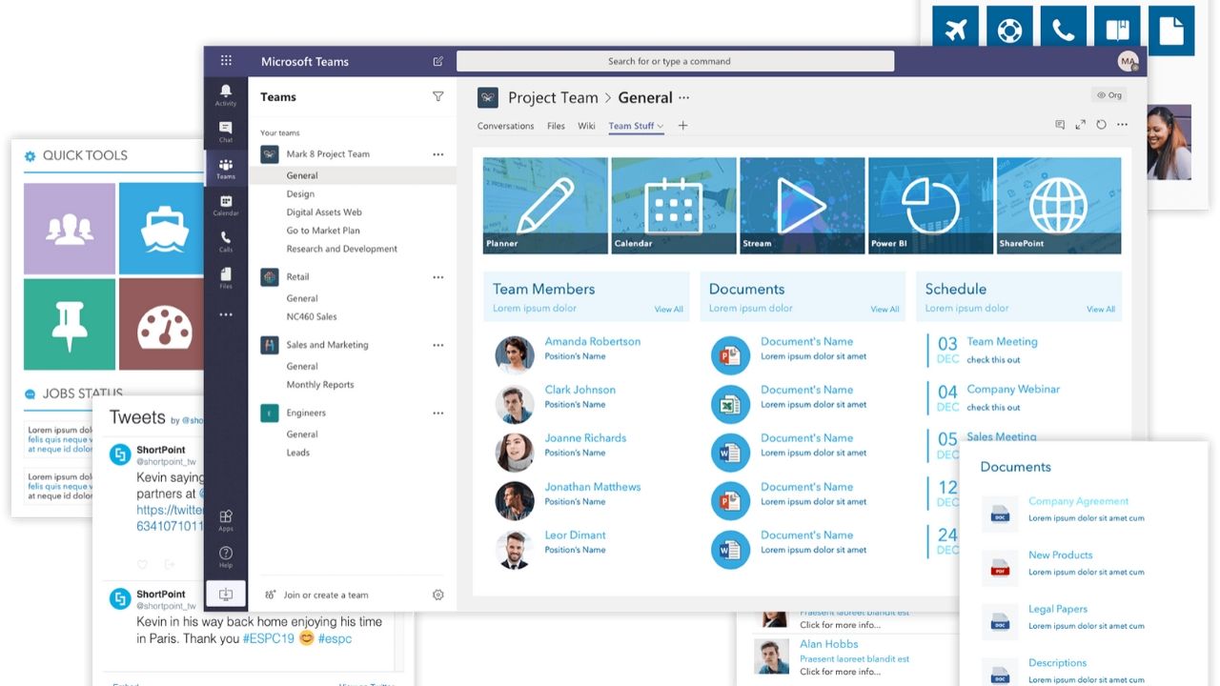Open Engineers team more options
Screen dimensions: 1220x686
pyautogui.click(x=438, y=414)
